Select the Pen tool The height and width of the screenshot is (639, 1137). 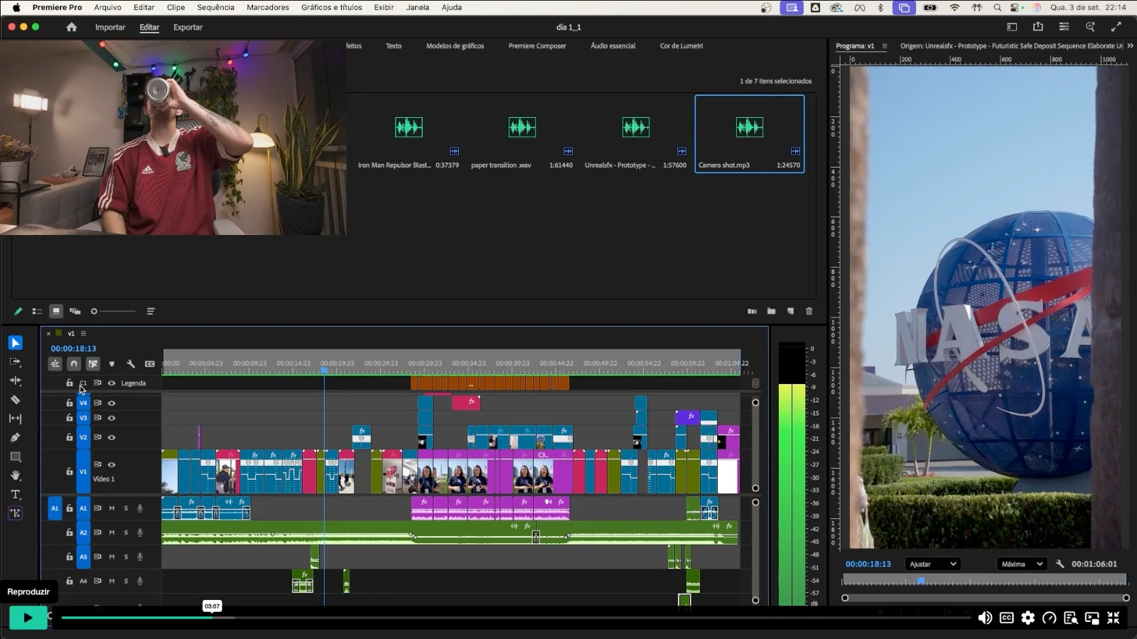(15, 437)
